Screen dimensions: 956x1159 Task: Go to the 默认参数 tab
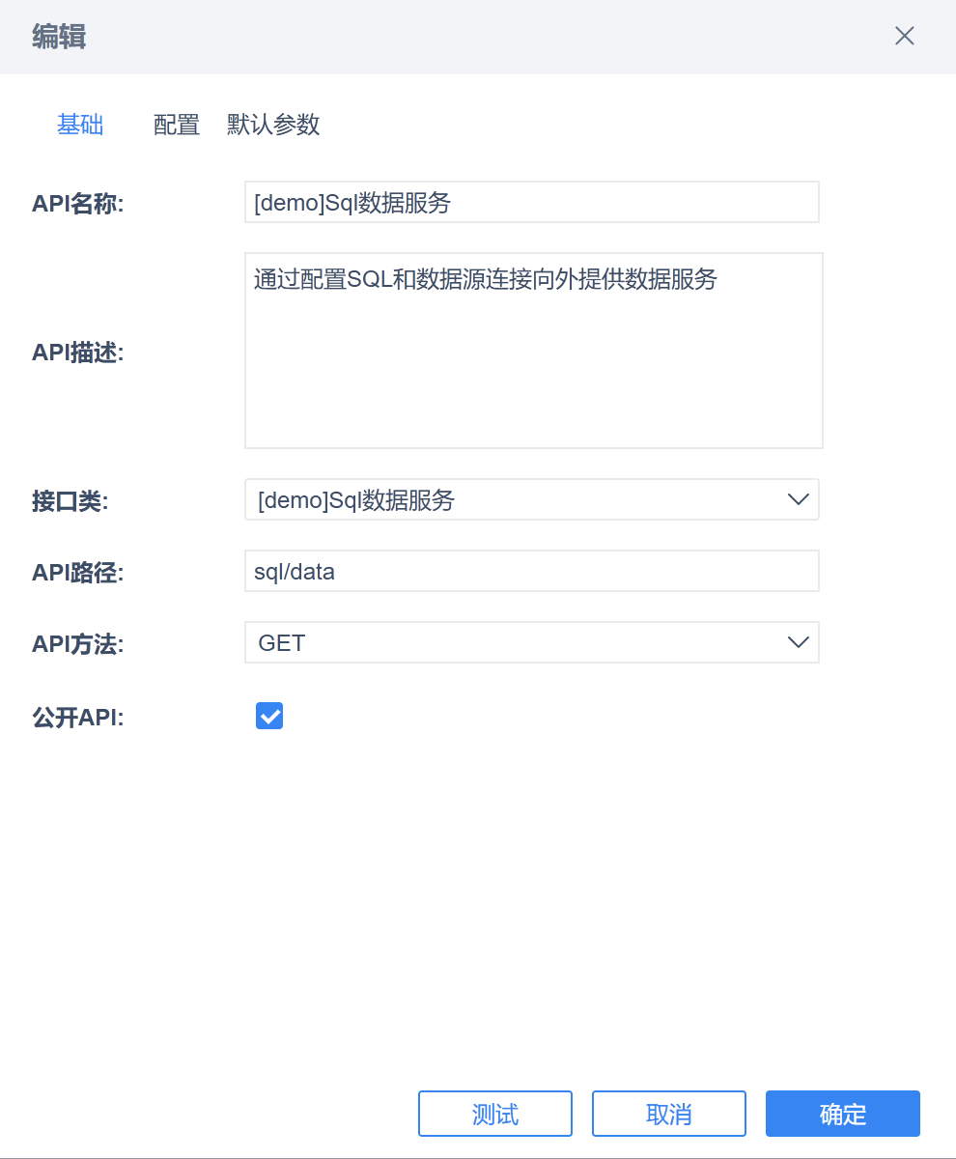pos(273,125)
